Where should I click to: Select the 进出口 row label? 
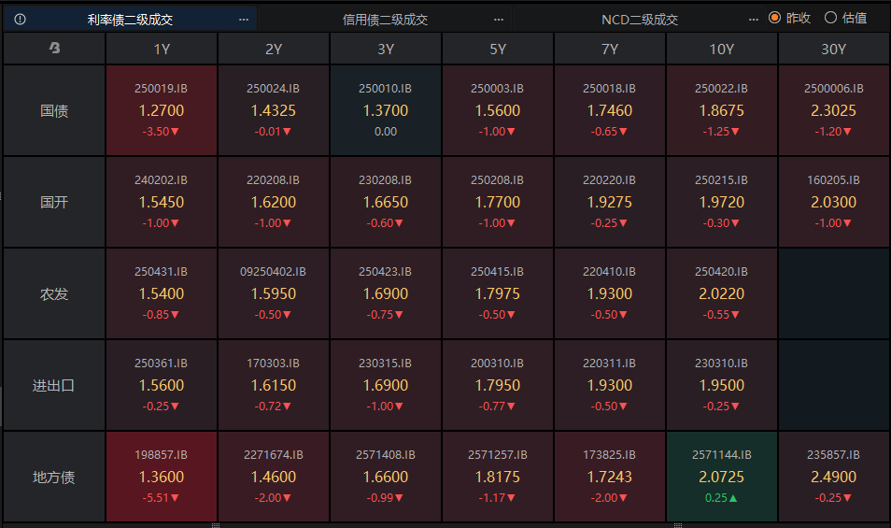pyautogui.click(x=54, y=385)
